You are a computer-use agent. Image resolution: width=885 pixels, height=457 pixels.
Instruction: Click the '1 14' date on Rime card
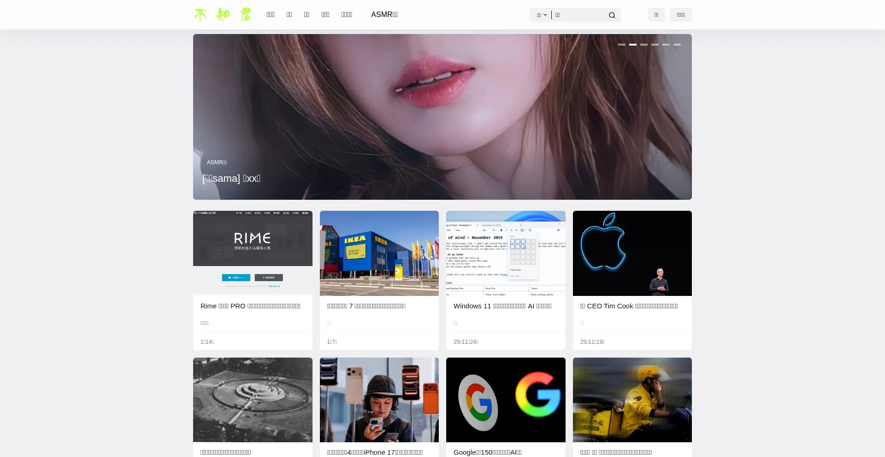[x=207, y=342]
